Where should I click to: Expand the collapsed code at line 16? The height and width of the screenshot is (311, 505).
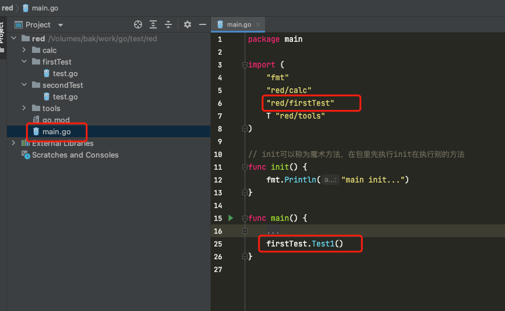245,231
